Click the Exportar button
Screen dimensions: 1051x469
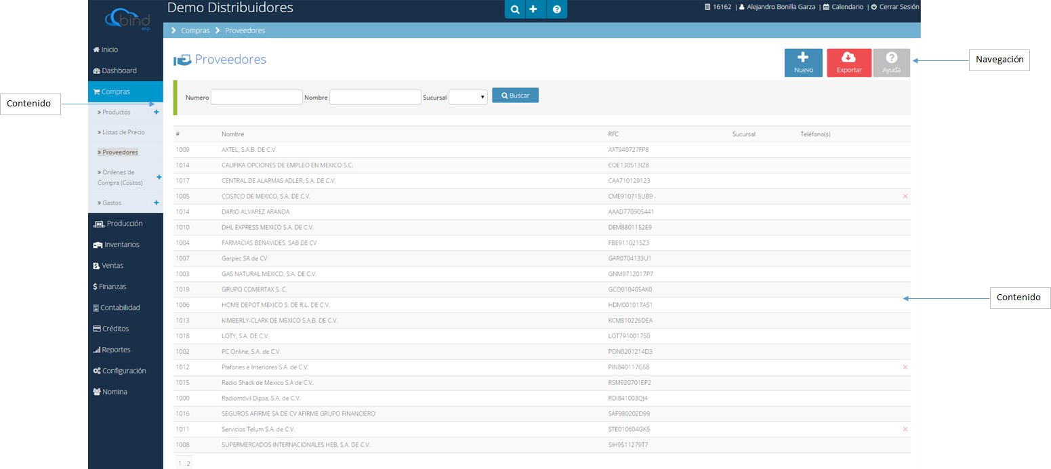849,62
